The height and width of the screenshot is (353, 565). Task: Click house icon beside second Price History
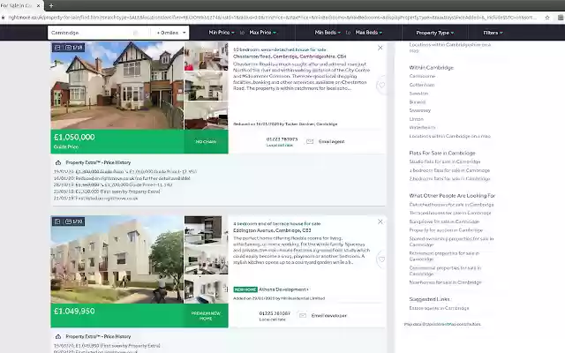pos(58,336)
